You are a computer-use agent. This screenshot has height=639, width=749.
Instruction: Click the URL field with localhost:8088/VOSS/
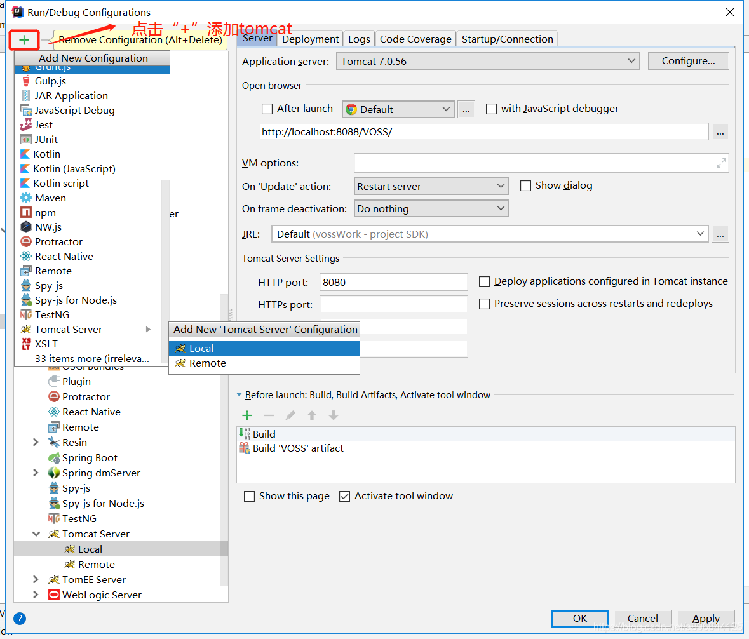pyautogui.click(x=483, y=131)
